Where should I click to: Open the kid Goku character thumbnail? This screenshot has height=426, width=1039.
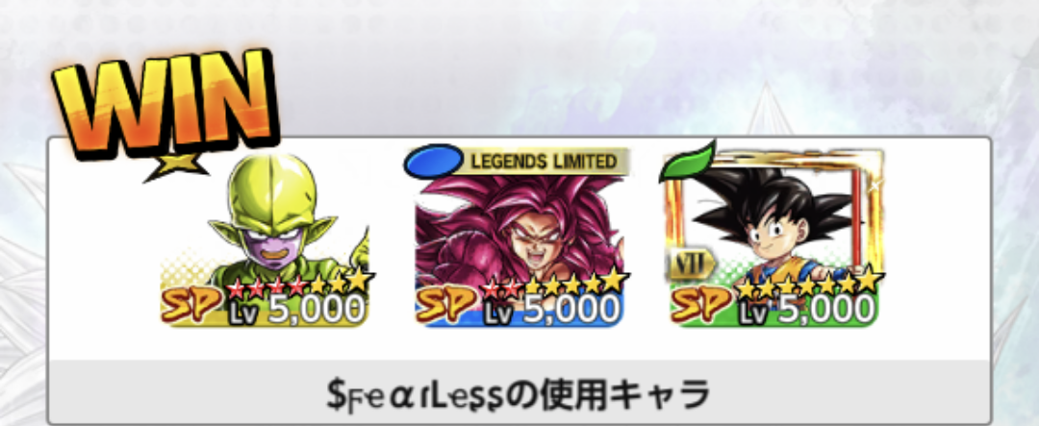tap(773, 238)
